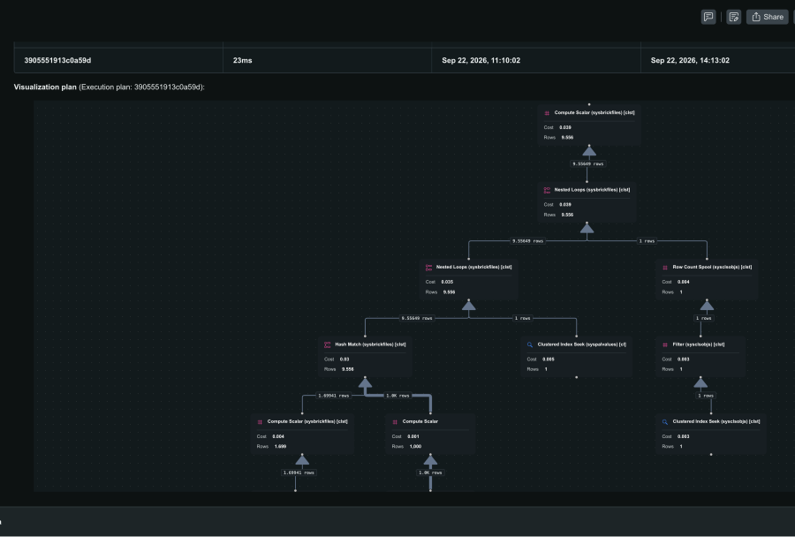Open the notes edit icon
This screenshot has width=795, height=537.
734,17
